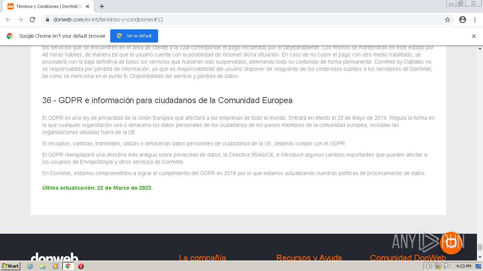Open the La compañía footer section
The image size is (483, 271).
click(202, 258)
